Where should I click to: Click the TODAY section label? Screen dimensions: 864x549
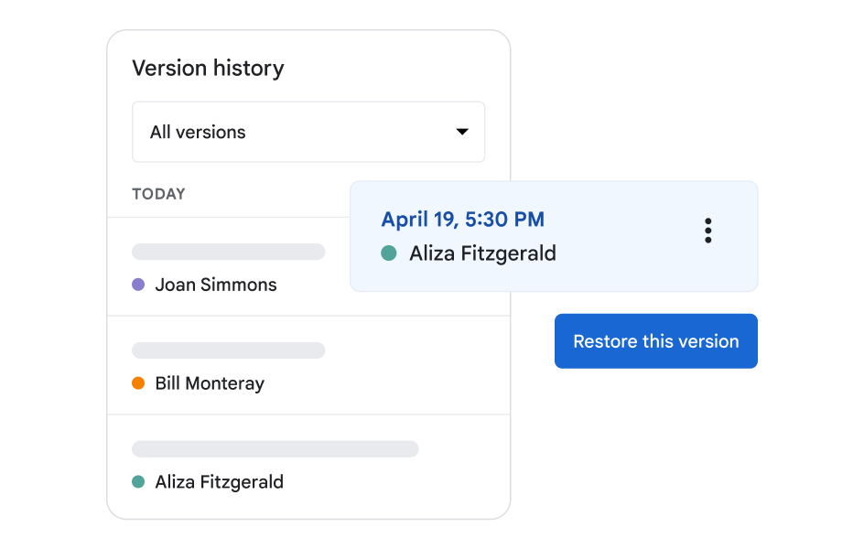[x=158, y=194]
